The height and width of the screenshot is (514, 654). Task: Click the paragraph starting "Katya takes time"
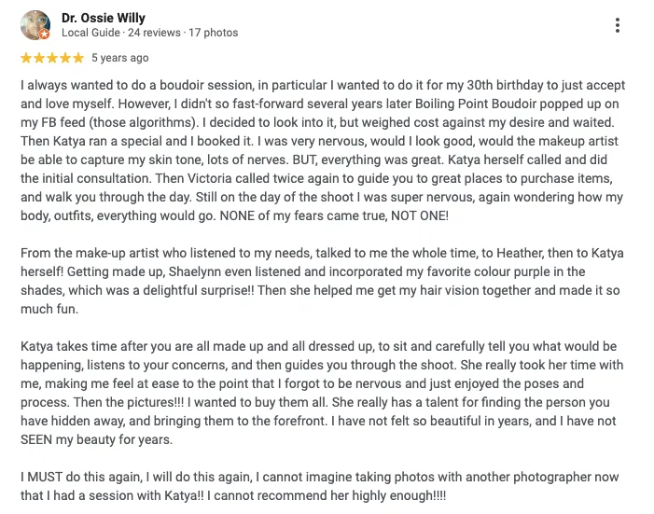tap(317, 393)
